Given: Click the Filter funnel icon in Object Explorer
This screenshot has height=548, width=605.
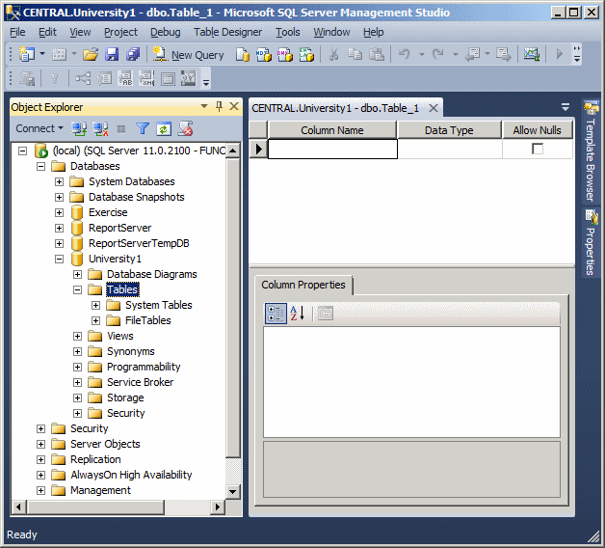Looking at the screenshot, I should [143, 128].
